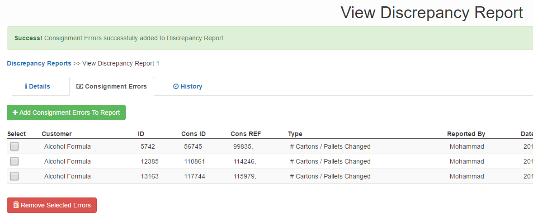Click the info icon on Details tab
533x216 pixels.
click(26, 86)
